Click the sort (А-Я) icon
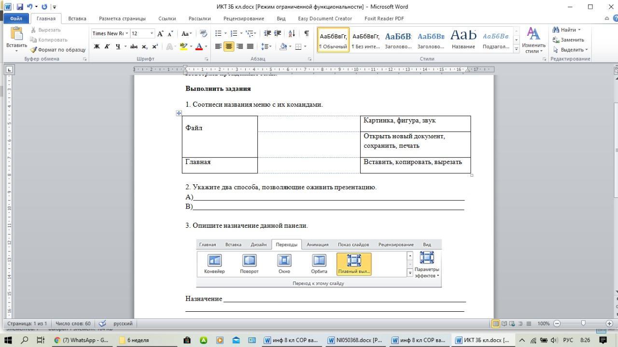Screen dimensions: 618x347 tap(292, 33)
